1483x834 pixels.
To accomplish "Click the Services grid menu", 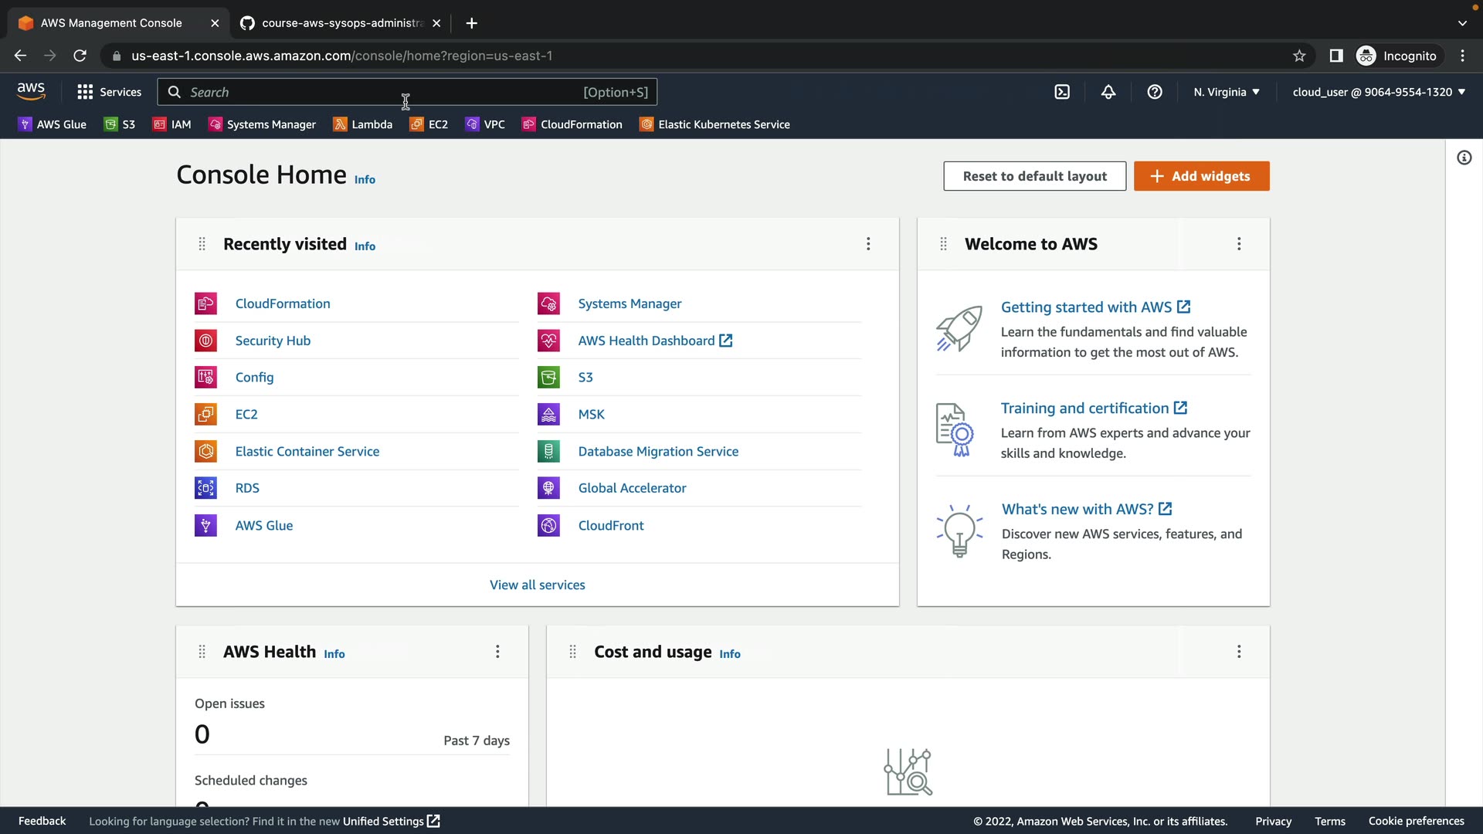I will tap(109, 92).
